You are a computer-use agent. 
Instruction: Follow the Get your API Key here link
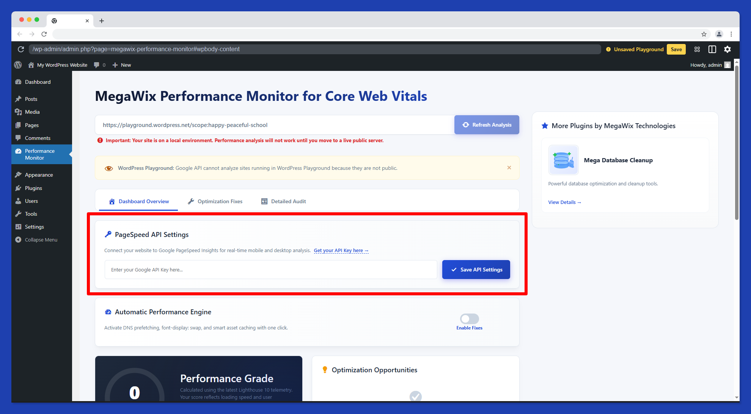point(341,250)
